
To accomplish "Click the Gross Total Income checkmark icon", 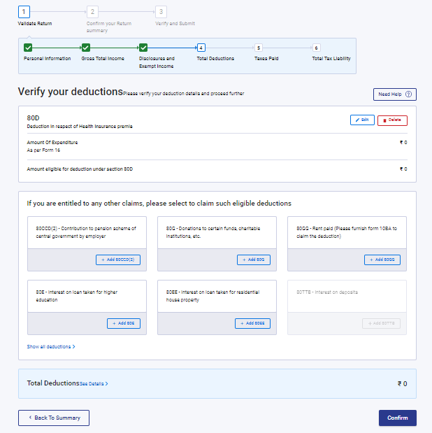I will 86,48.
